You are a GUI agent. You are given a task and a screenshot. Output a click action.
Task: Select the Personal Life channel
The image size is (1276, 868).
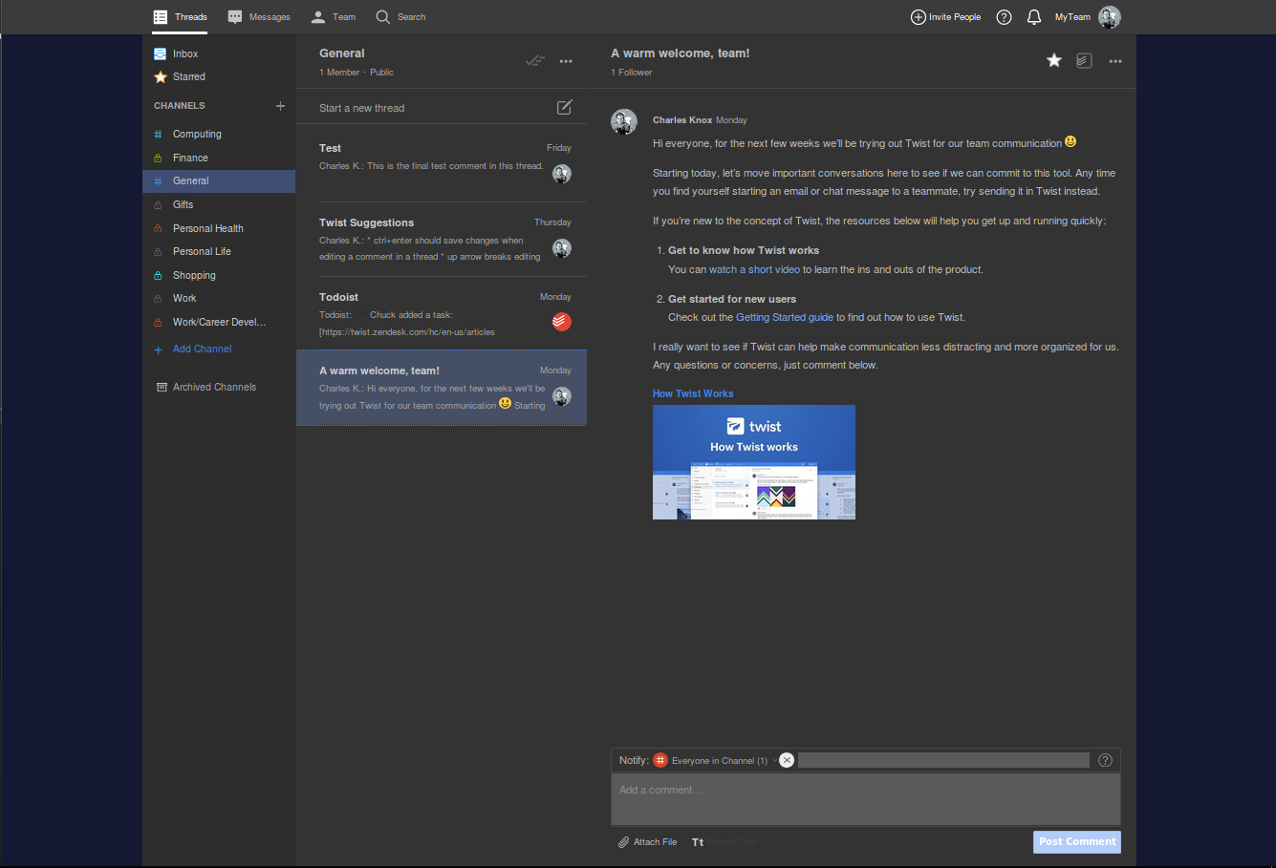[219, 251]
